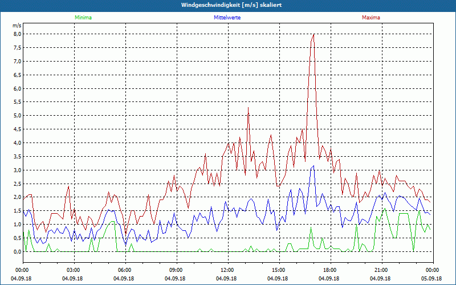Viewport: 456px width, 285px height.
Task: Click the '4,0' y-axis value
Action: click(x=18, y=143)
